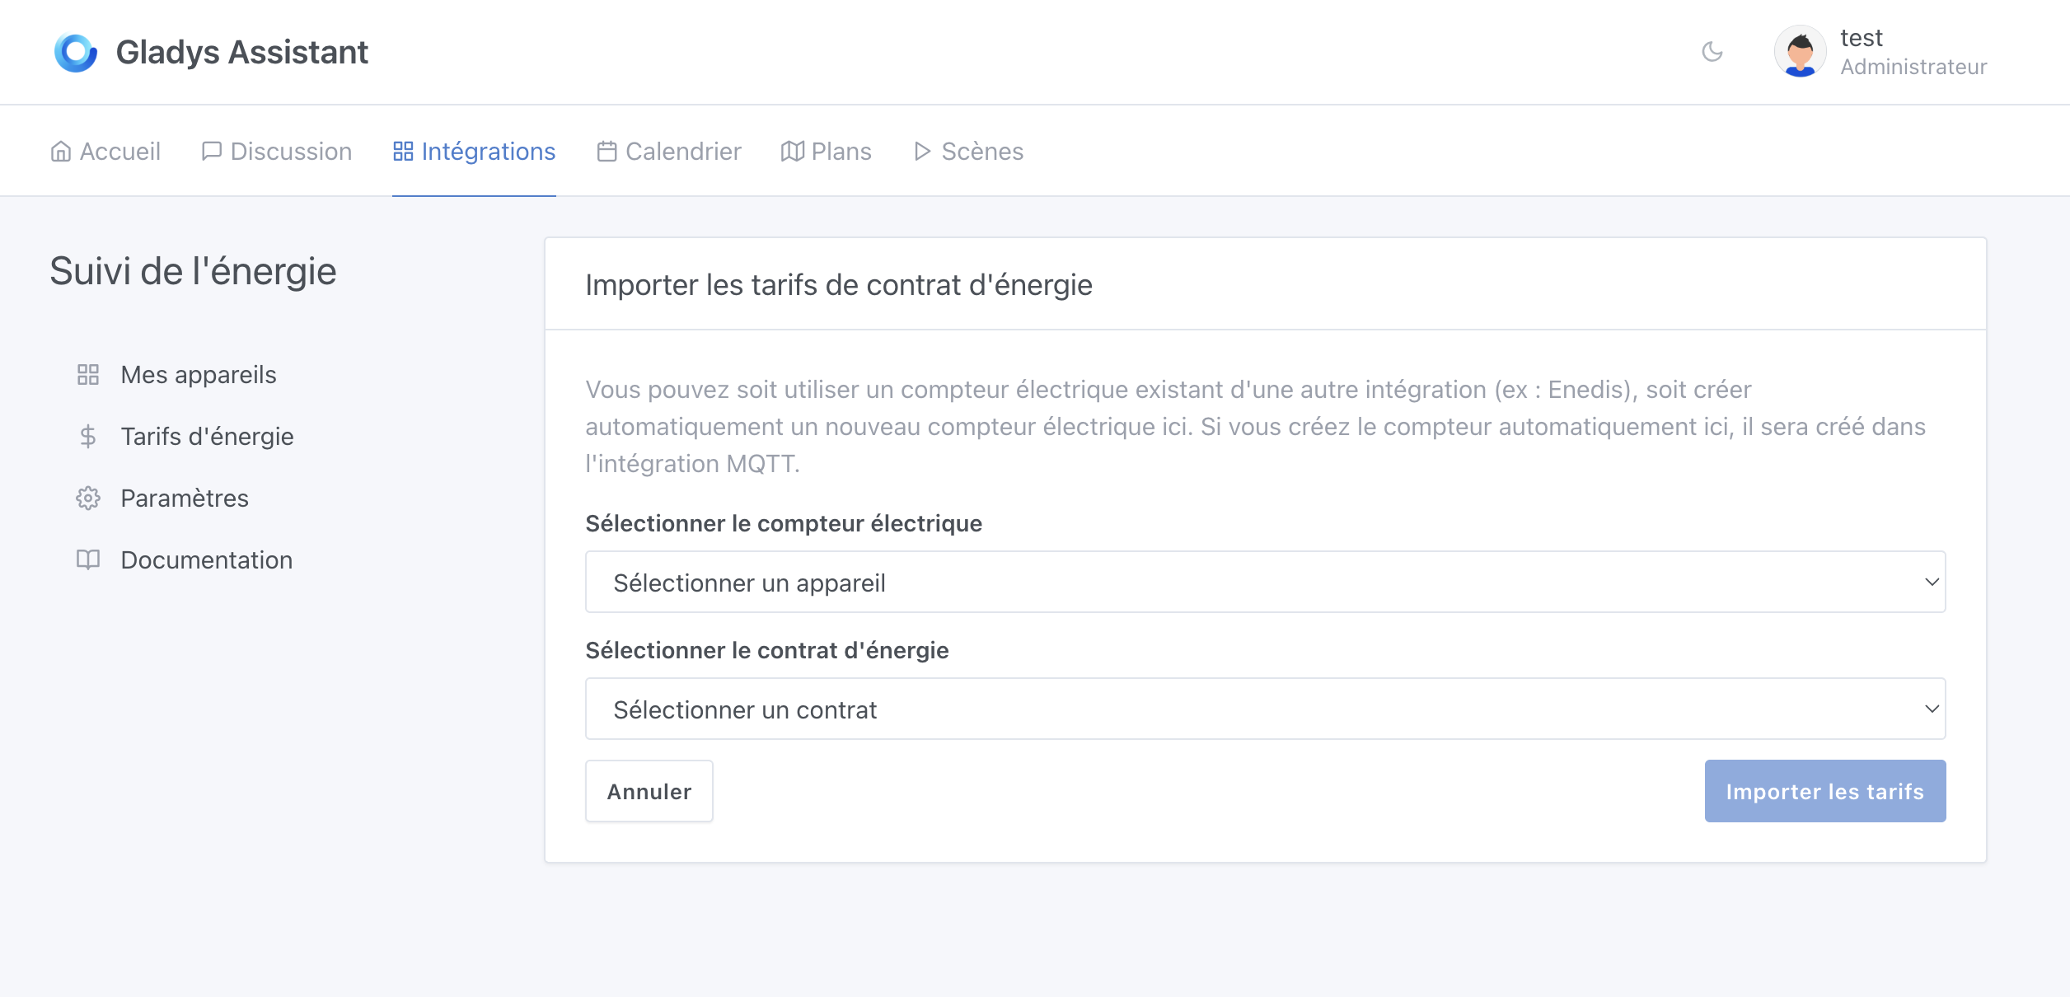Image resolution: width=2070 pixels, height=997 pixels.
Task: Expand the Sélectionner un contrat dropdown
Action: pyautogui.click(x=1264, y=709)
